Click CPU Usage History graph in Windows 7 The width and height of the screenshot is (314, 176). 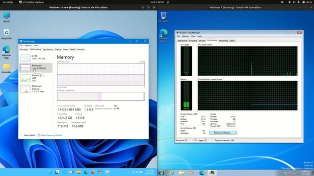pyautogui.click(x=247, y=61)
